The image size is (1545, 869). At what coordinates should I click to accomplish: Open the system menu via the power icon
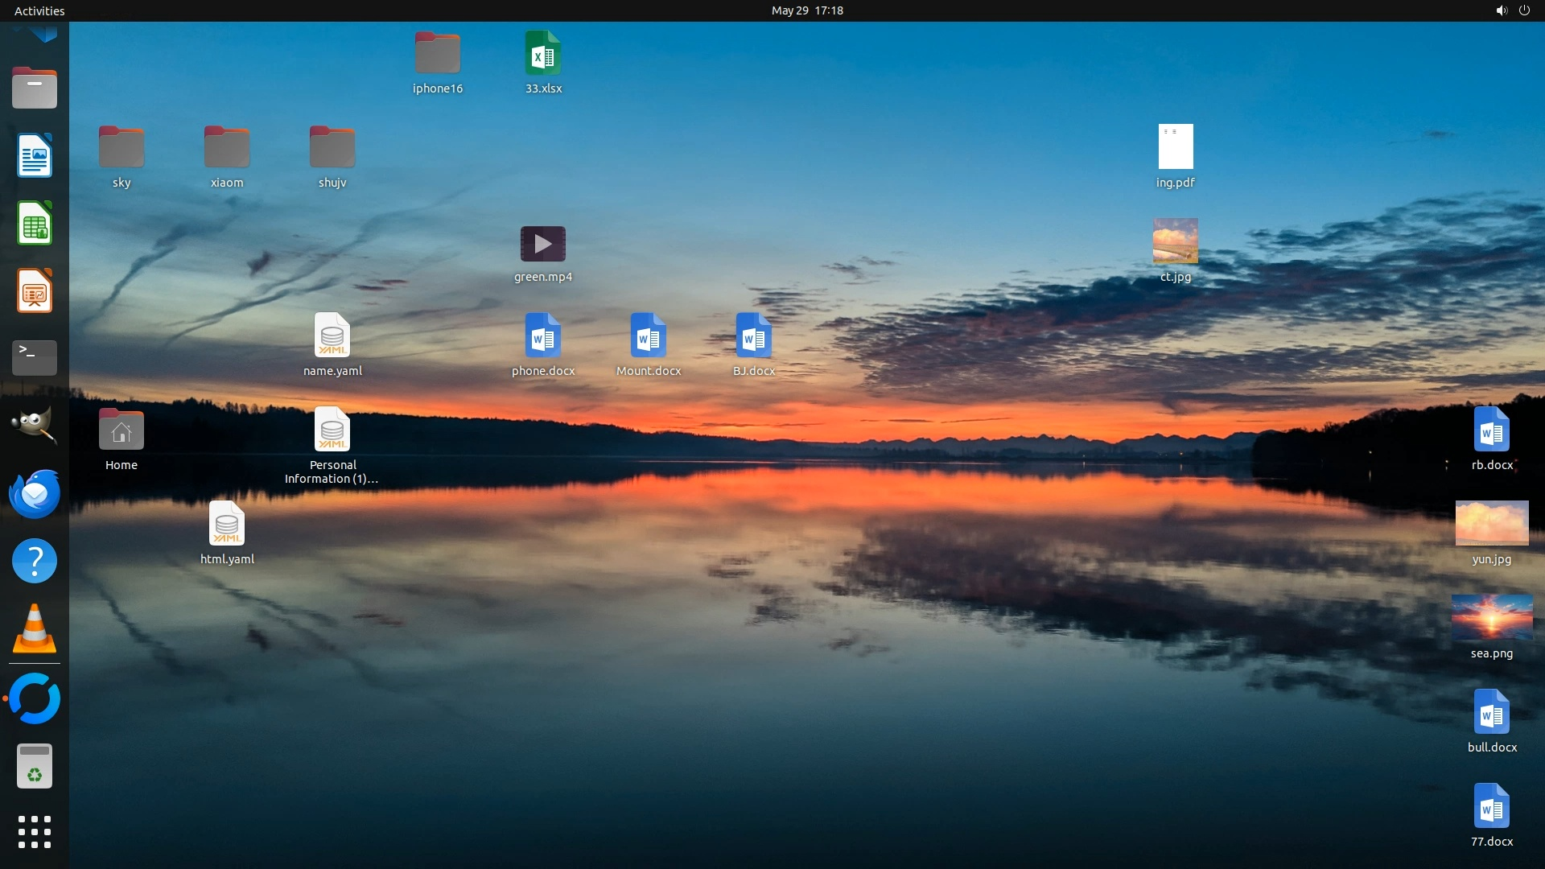pyautogui.click(x=1524, y=10)
